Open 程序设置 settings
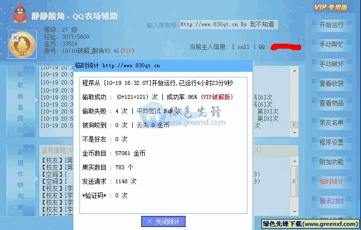Screen dimensions: 361x230 point(331,142)
